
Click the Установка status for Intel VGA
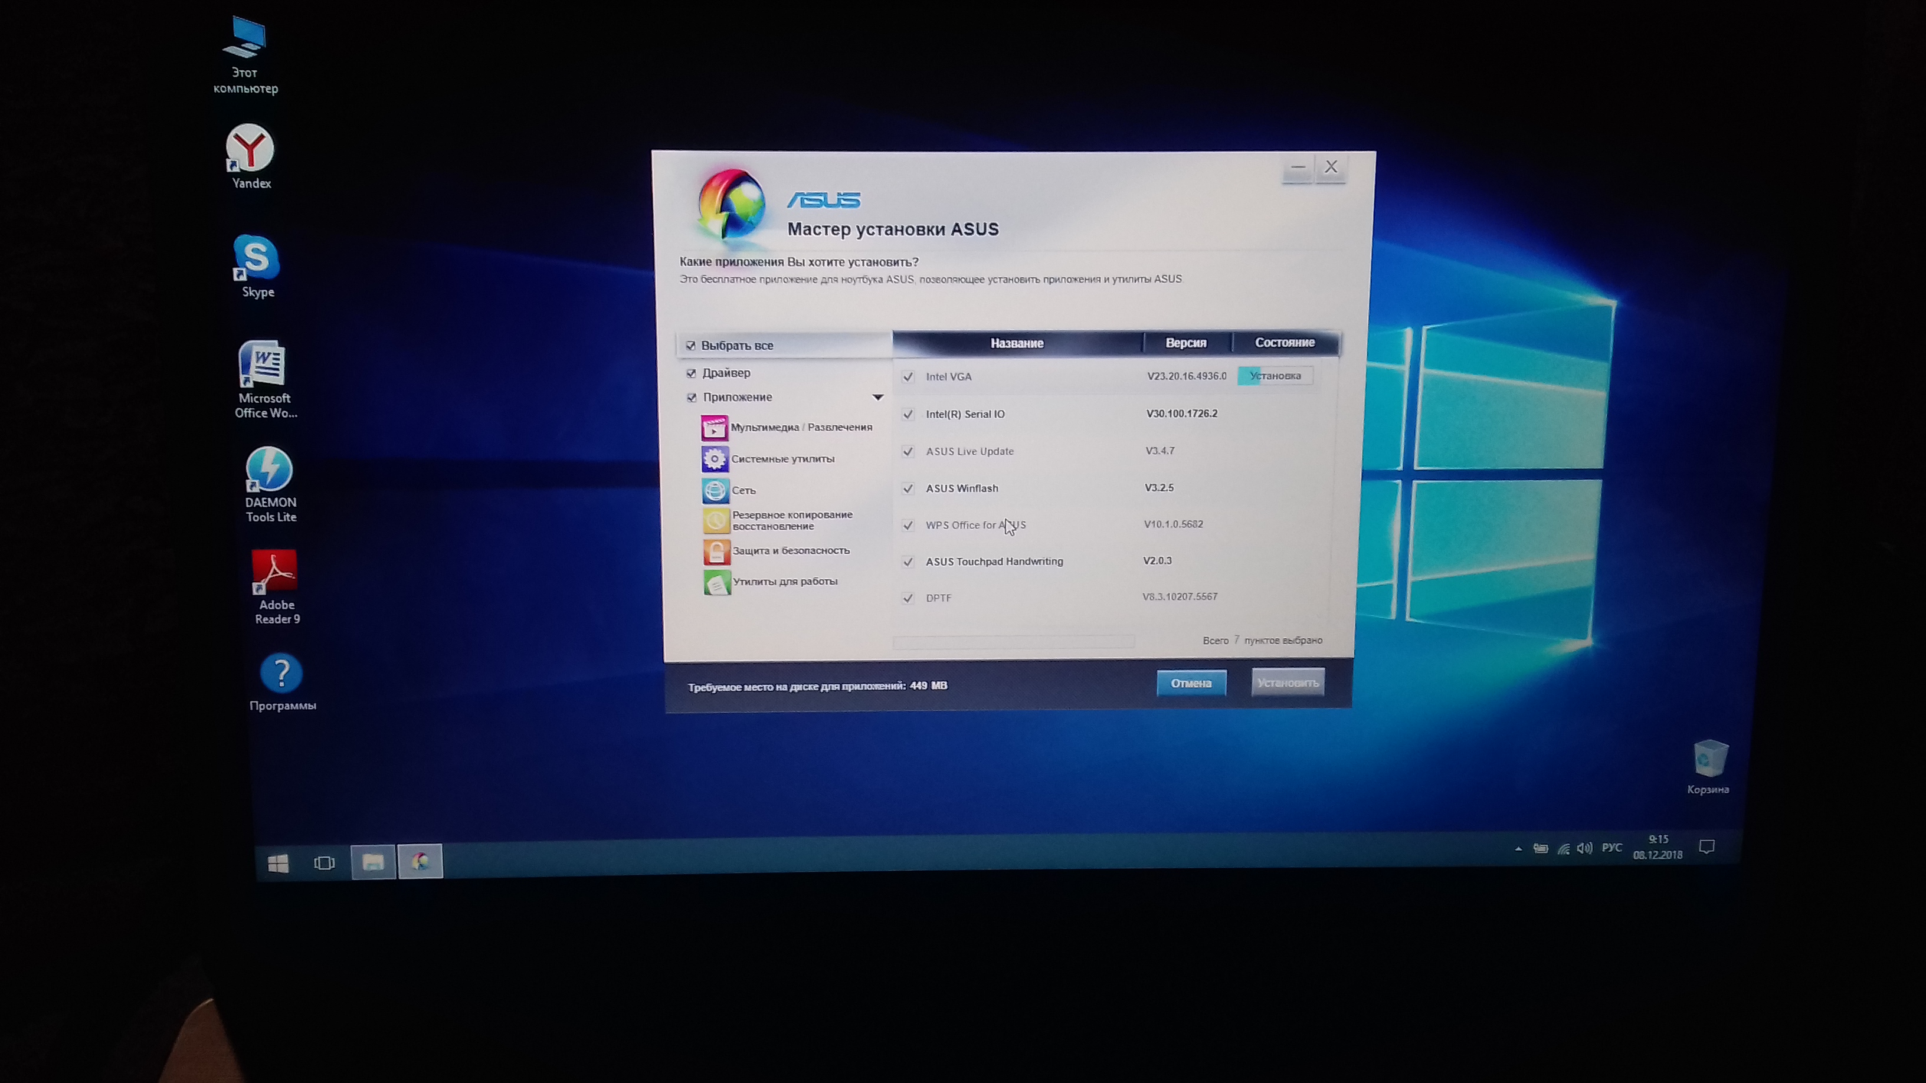[x=1275, y=376]
